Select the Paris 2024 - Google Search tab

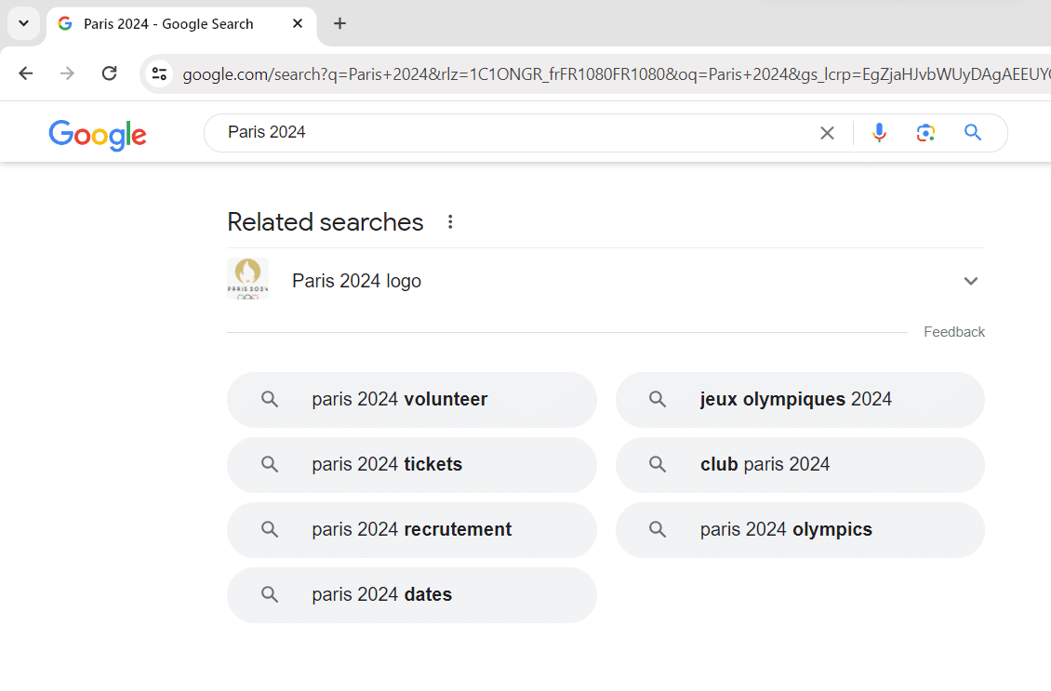(181, 24)
